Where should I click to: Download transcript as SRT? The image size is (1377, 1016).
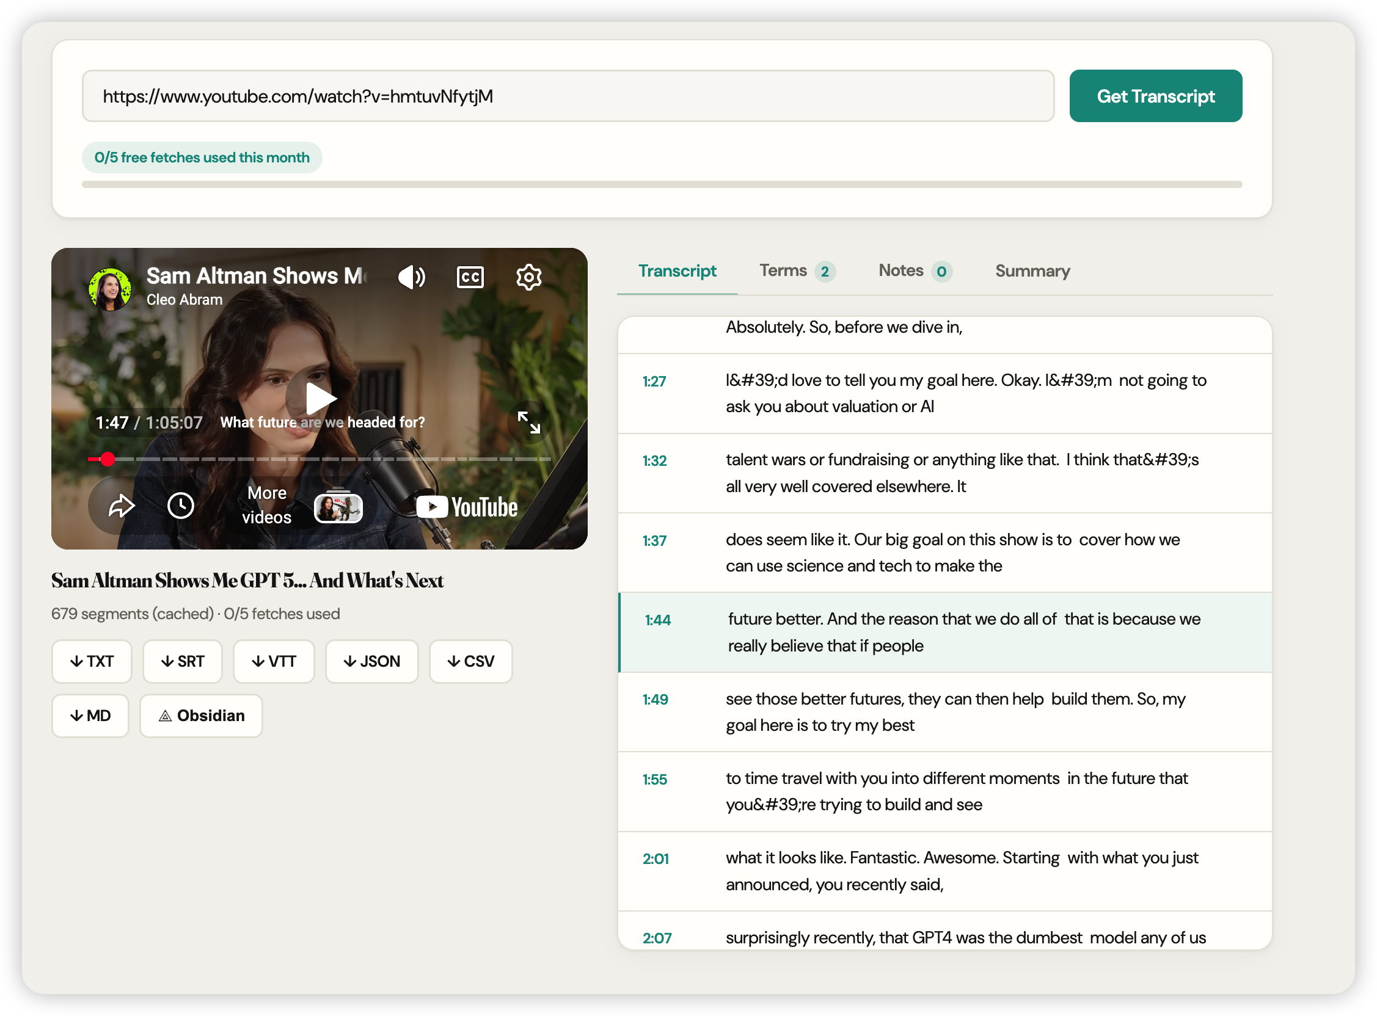[182, 661]
